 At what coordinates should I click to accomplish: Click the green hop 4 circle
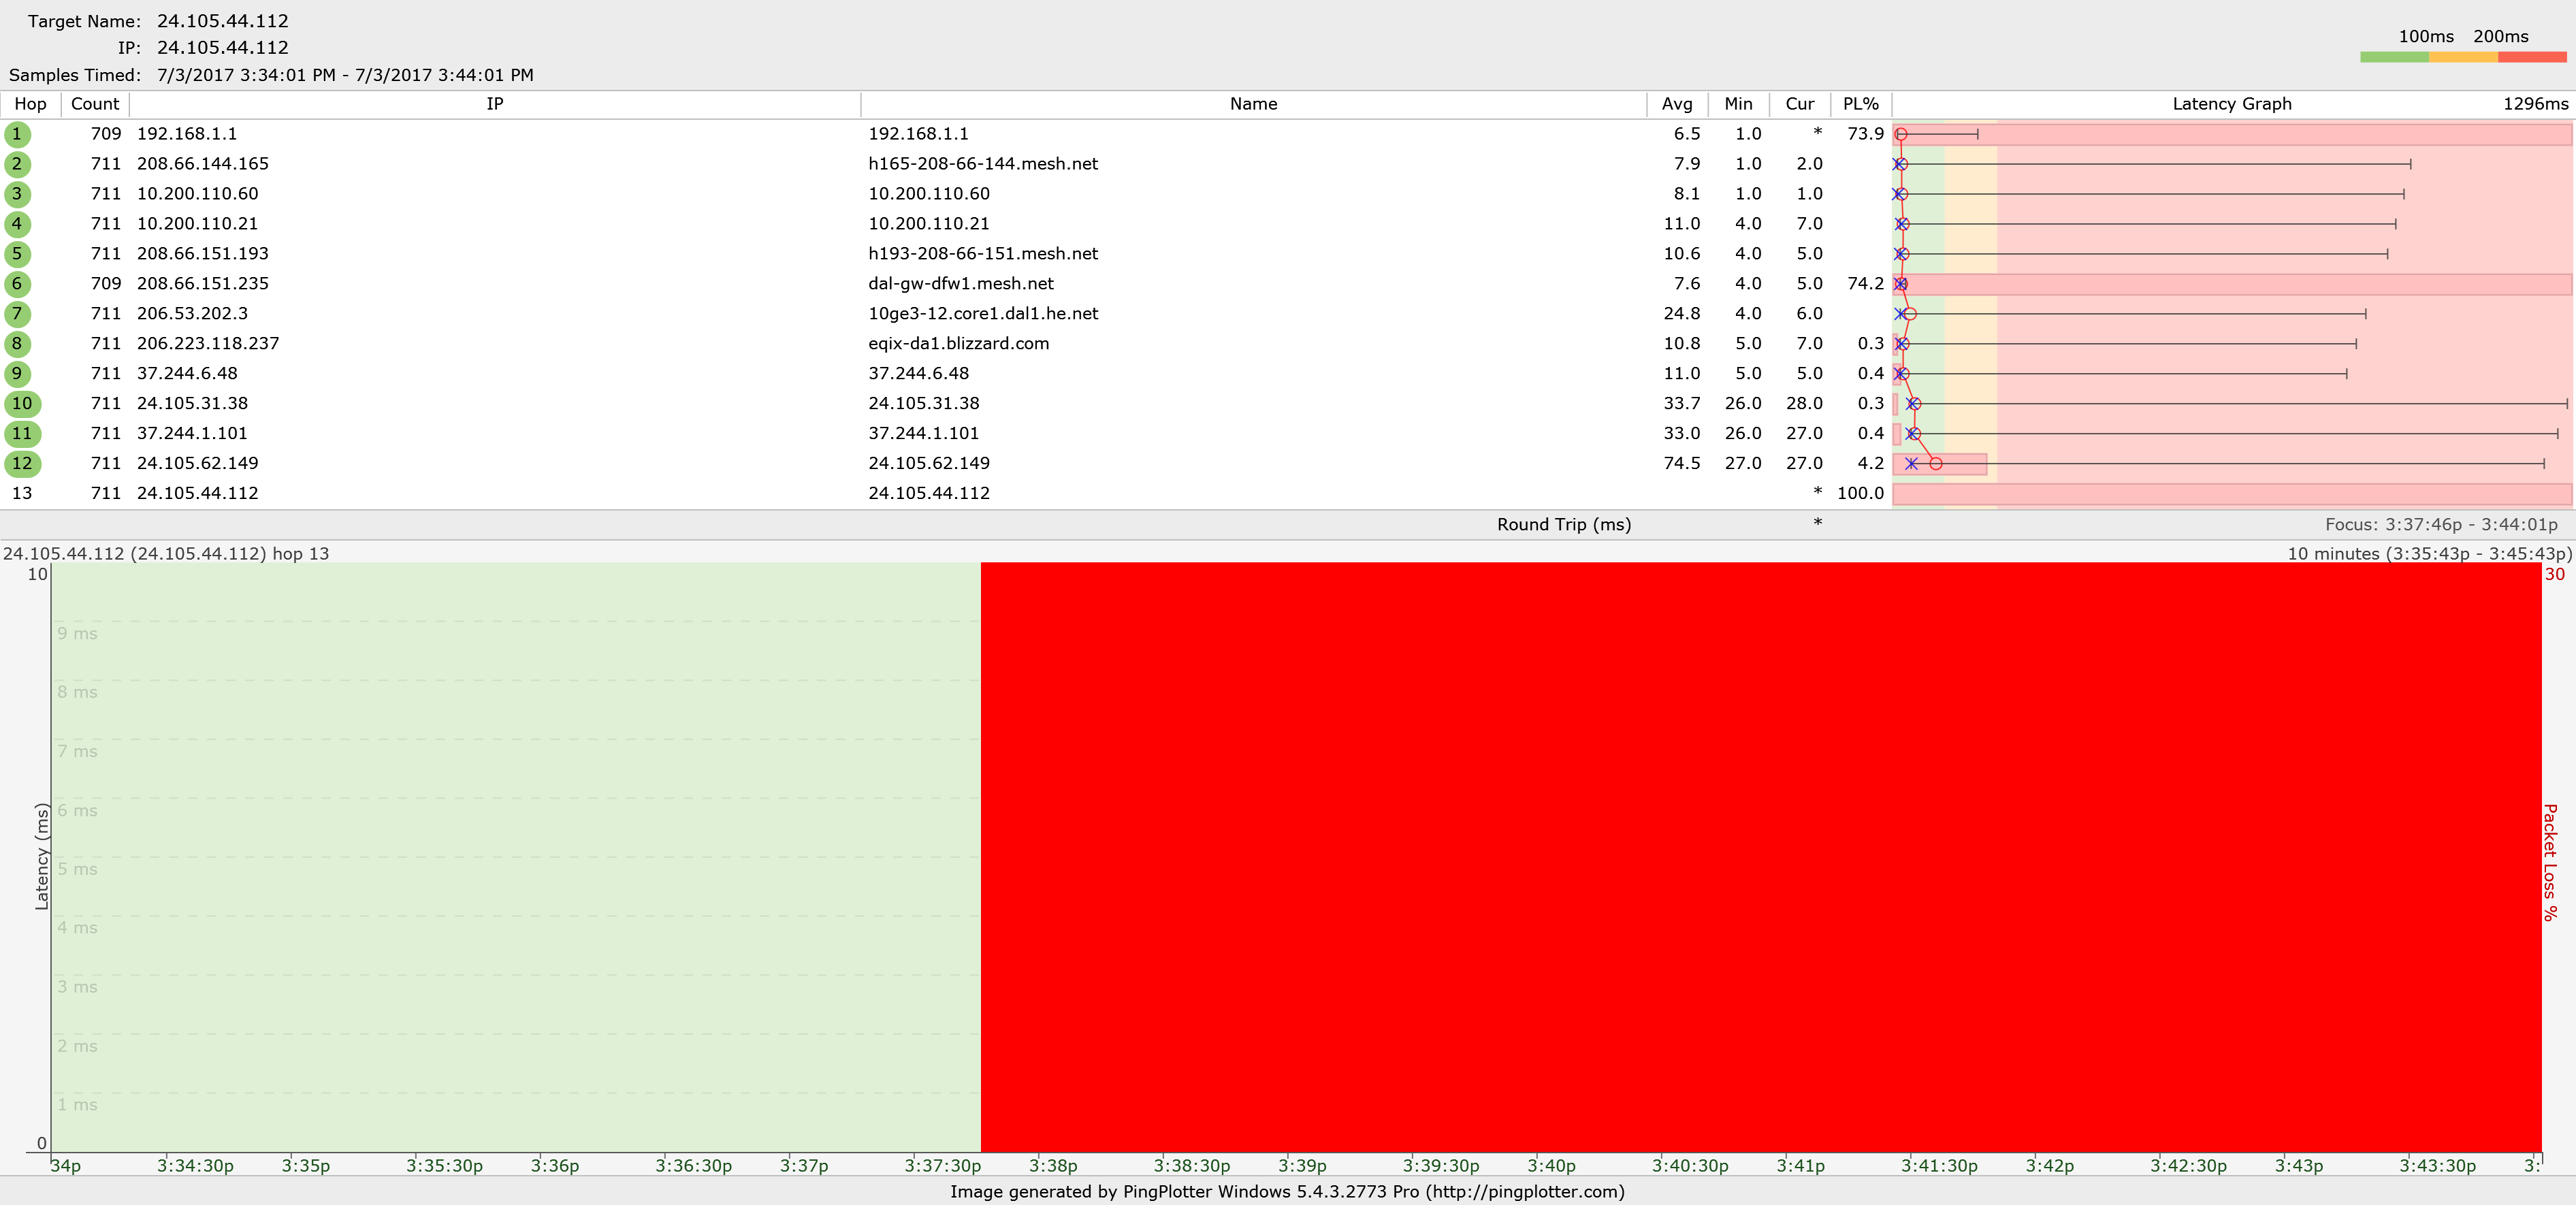tap(17, 224)
